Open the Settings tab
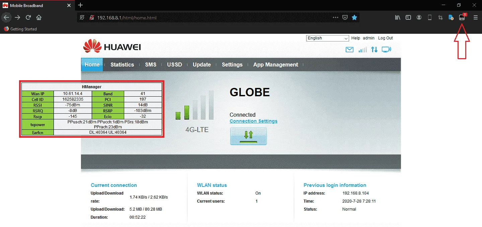Viewport: 482px width, 227px height. pyautogui.click(x=232, y=65)
